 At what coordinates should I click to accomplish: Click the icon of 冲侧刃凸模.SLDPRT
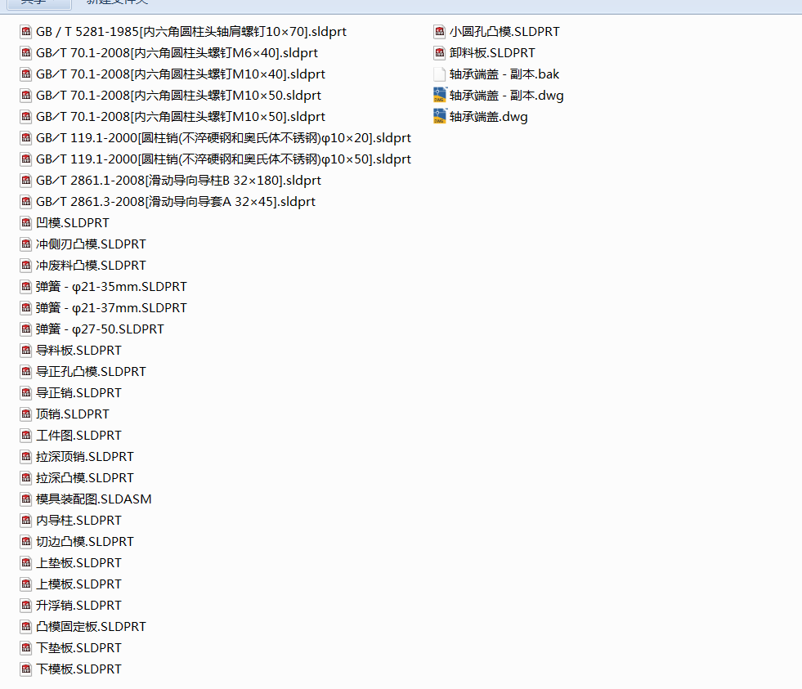[x=26, y=244]
